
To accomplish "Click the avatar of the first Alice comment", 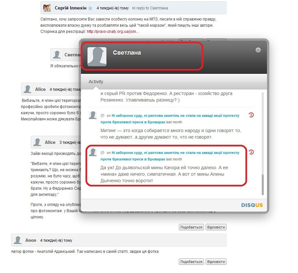I will point(27,89).
